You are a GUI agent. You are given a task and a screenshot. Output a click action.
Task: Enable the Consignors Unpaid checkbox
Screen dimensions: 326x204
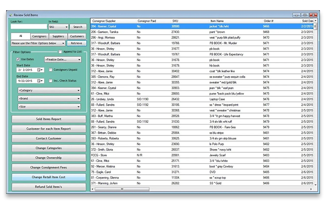click(x=51, y=70)
